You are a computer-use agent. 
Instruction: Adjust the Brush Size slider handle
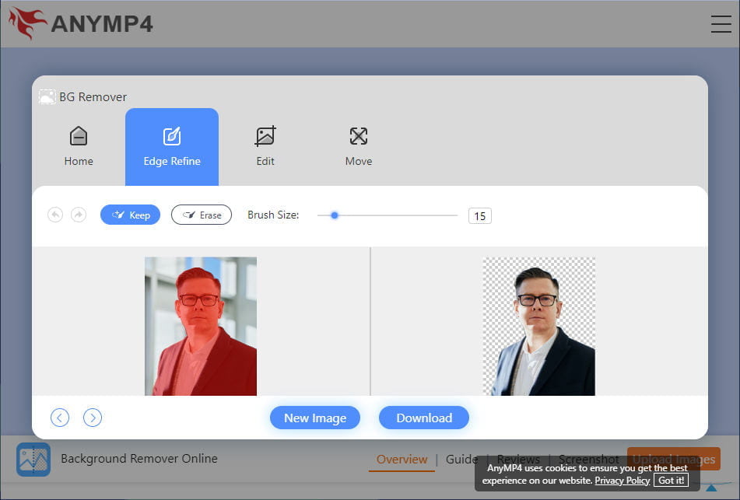point(335,215)
